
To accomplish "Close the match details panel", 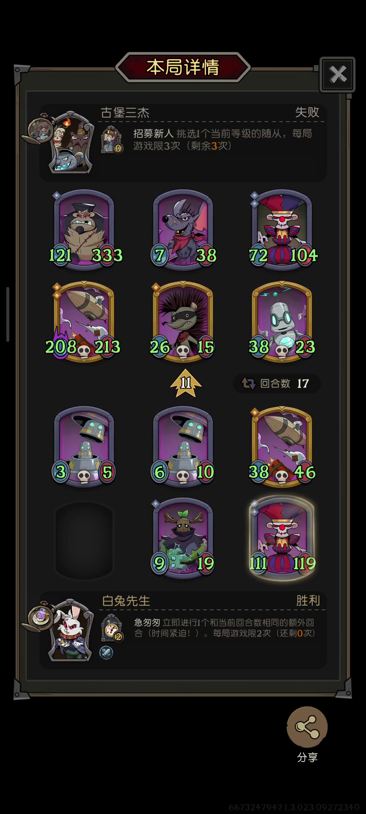I will point(337,74).
